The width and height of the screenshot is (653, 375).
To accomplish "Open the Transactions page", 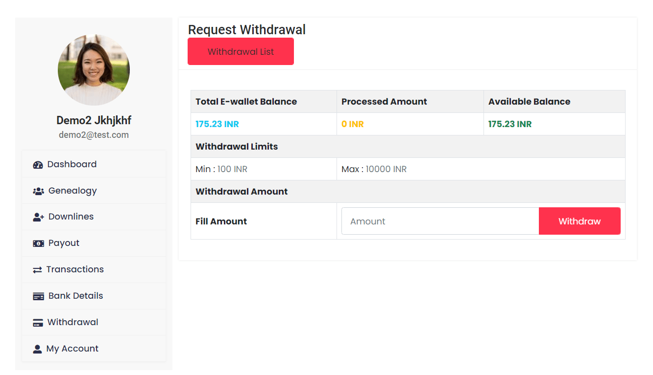I will click(75, 269).
